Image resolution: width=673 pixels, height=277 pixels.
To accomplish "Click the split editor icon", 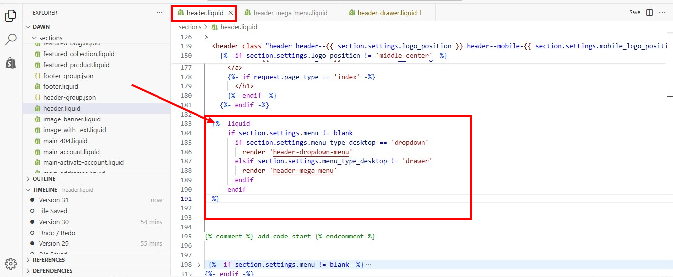I will point(649,13).
